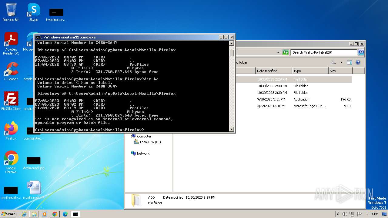Select Network in the navigation pane

coord(143,154)
